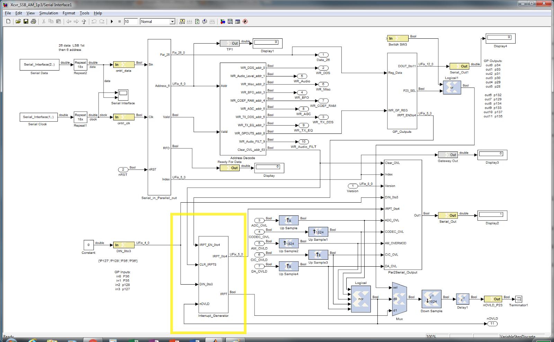The height and width of the screenshot is (342, 554).
Task: Open the Library Browser toolbar icon
Action: coord(223,21)
